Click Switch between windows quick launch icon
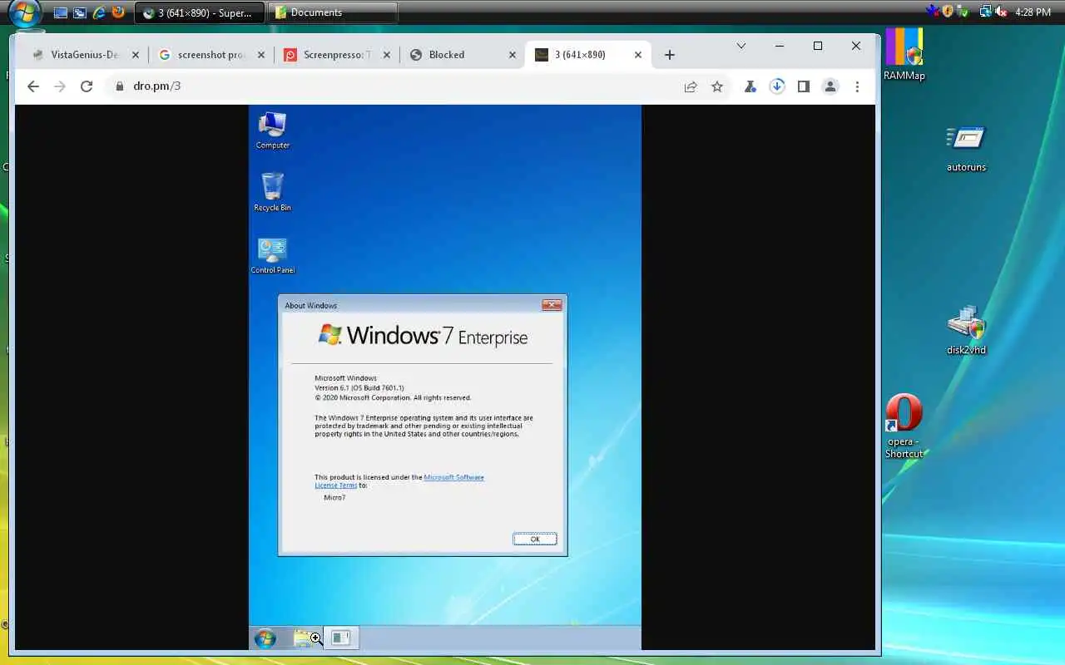This screenshot has width=1065, height=665. pyautogui.click(x=80, y=12)
